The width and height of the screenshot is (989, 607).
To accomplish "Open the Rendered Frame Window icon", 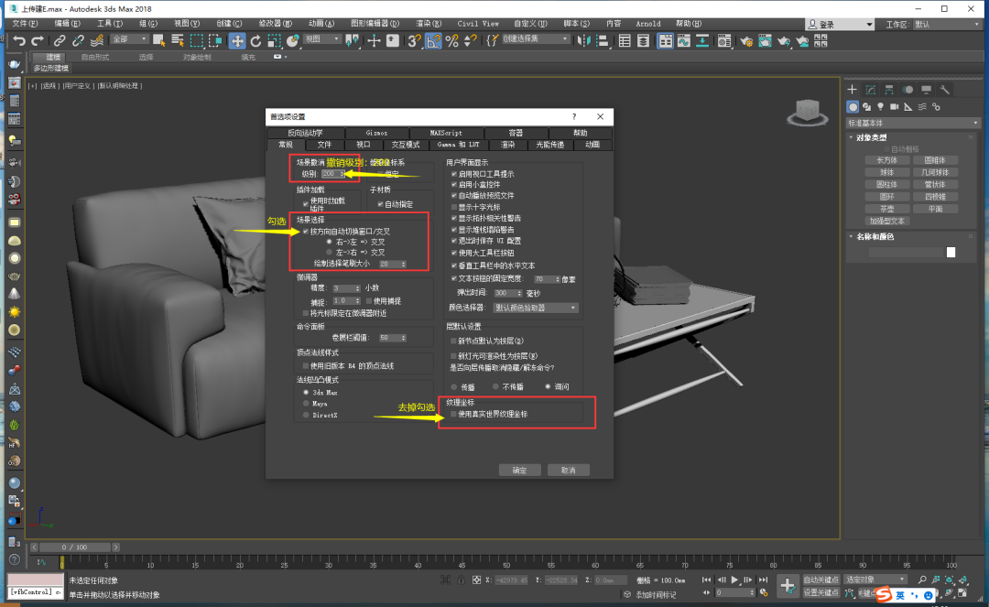I will coord(765,41).
